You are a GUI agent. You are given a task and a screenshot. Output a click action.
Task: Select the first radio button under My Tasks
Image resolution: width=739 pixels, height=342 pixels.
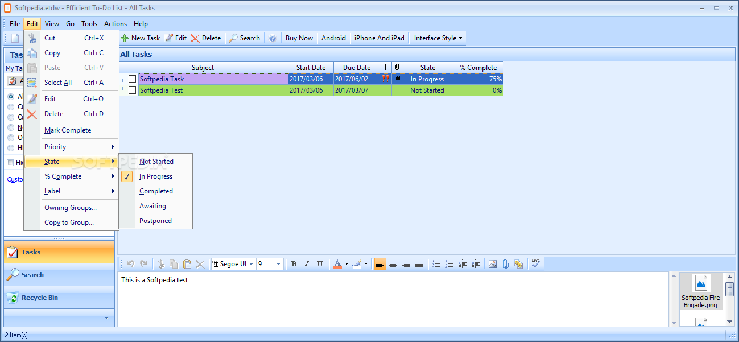click(11, 97)
